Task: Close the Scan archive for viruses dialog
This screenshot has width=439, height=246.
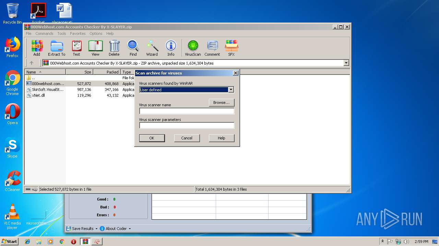Action: [235, 73]
